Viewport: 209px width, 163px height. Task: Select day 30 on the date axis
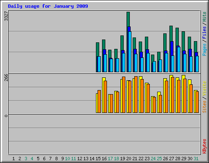click(x=190, y=159)
